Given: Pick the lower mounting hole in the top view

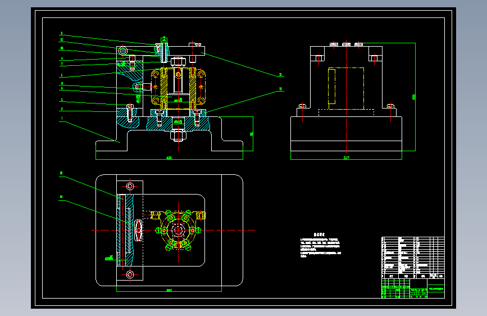Looking at the screenshot, I should (x=130, y=274).
